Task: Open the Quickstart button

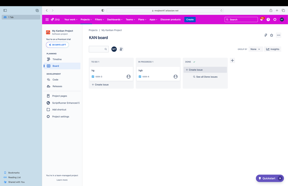Action: [x=267, y=178]
